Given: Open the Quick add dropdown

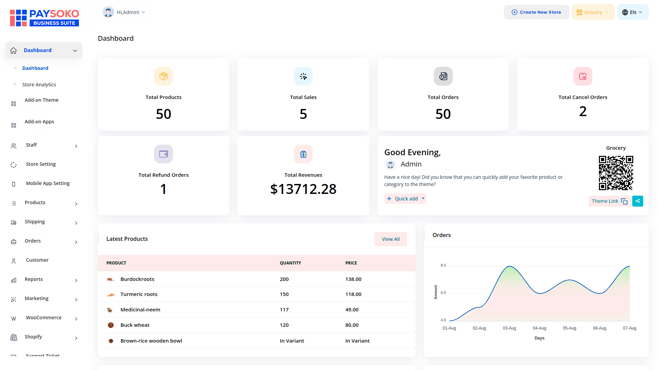Looking at the screenshot, I should [405, 199].
